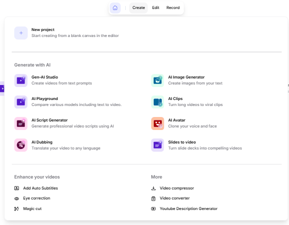Click the New project plus icon
Screen dimensions: 289x225
21,33
